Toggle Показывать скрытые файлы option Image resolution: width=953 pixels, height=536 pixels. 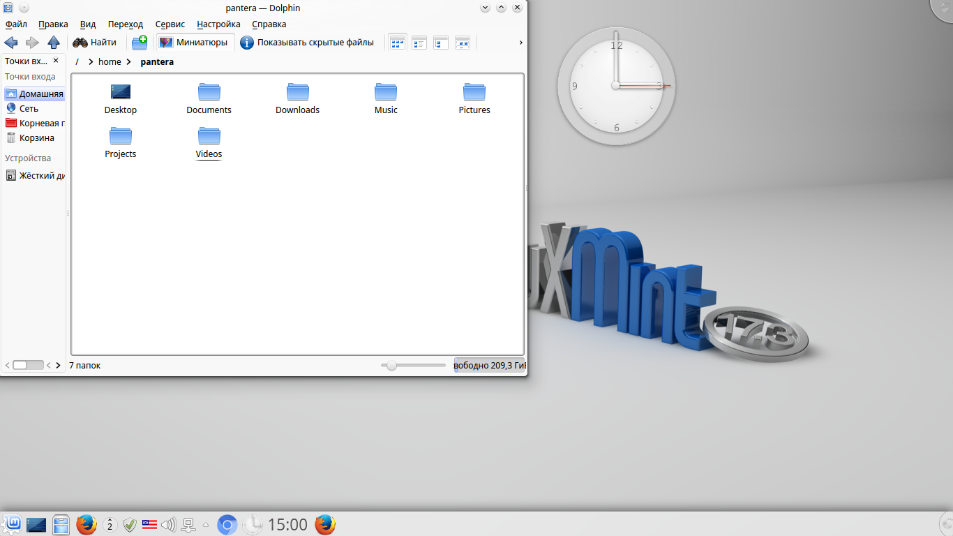pyautogui.click(x=307, y=43)
